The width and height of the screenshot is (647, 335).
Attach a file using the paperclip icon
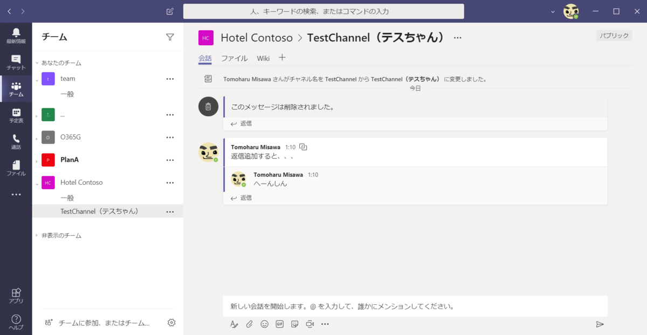click(x=249, y=324)
